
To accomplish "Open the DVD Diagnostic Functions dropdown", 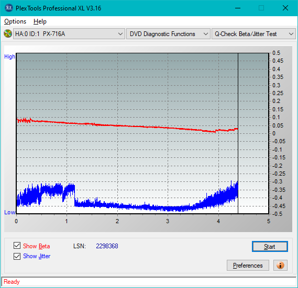I will pos(168,34).
